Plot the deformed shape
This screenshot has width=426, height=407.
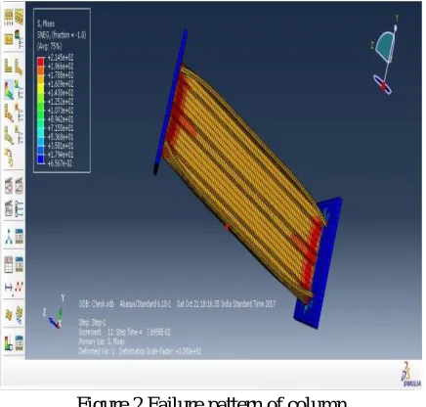(x=20, y=67)
